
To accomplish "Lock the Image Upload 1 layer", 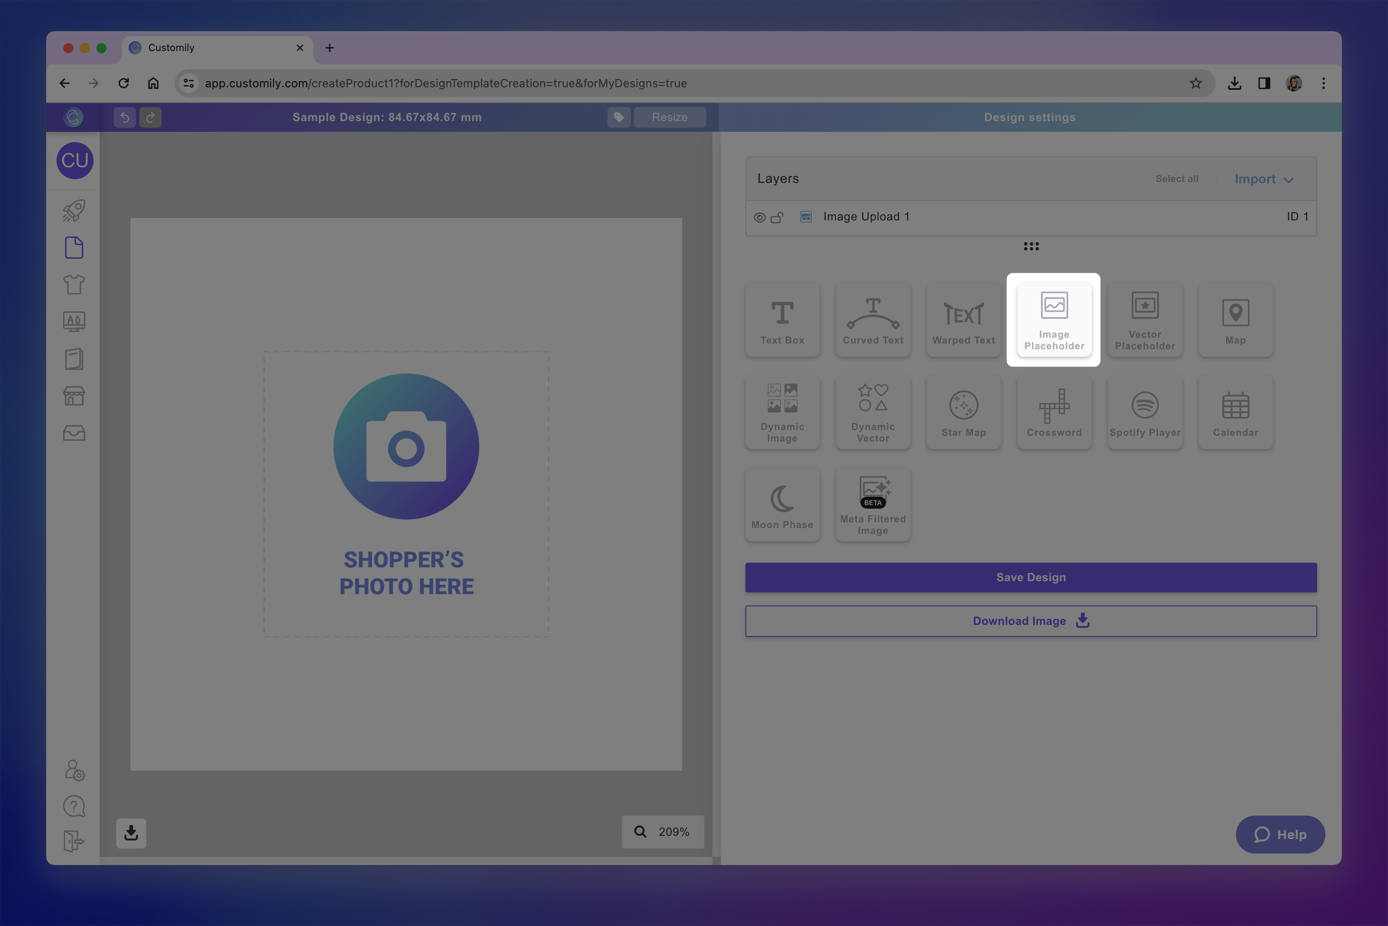I will coord(777,217).
